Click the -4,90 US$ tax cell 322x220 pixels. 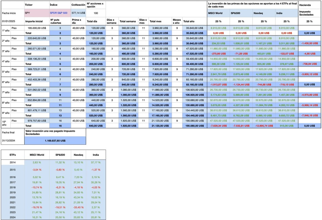point(309,53)
